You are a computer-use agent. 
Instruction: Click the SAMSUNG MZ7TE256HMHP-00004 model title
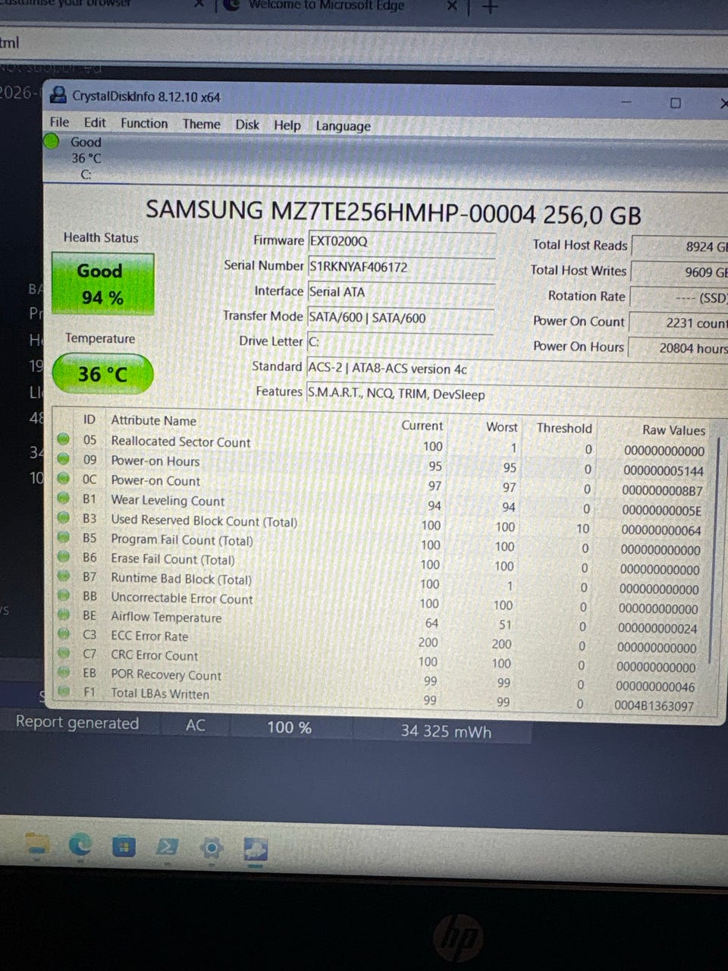393,212
